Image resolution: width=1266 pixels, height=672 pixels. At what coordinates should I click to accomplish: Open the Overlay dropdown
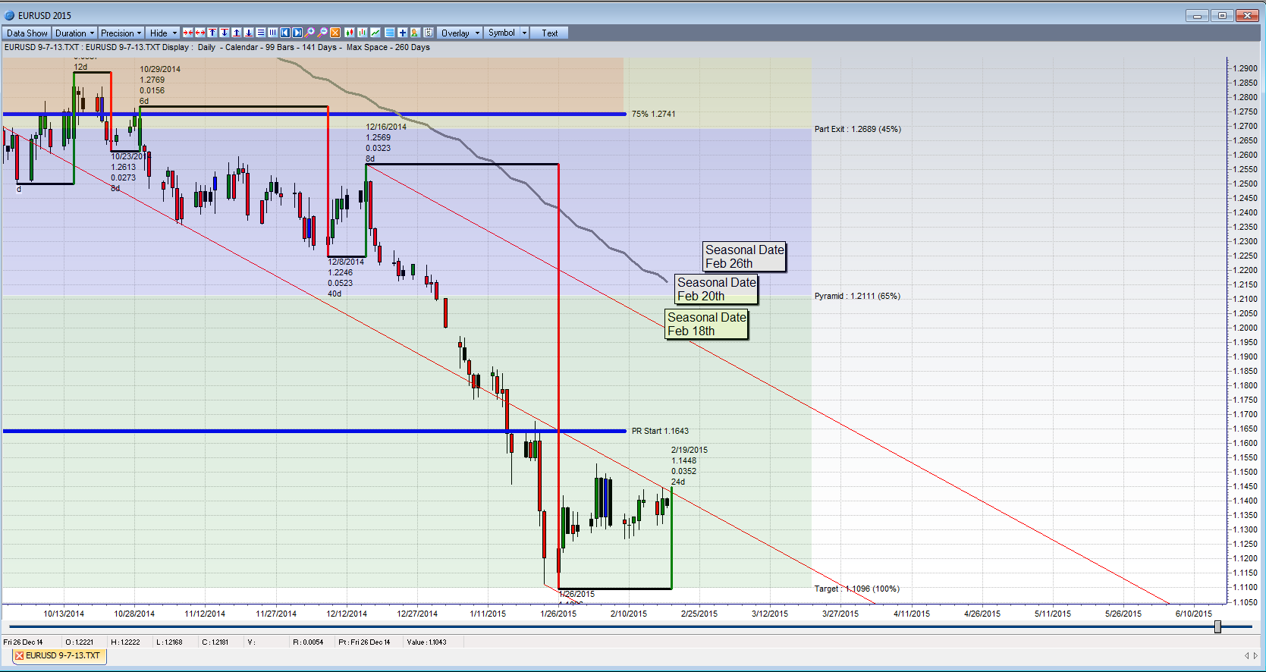[x=460, y=33]
